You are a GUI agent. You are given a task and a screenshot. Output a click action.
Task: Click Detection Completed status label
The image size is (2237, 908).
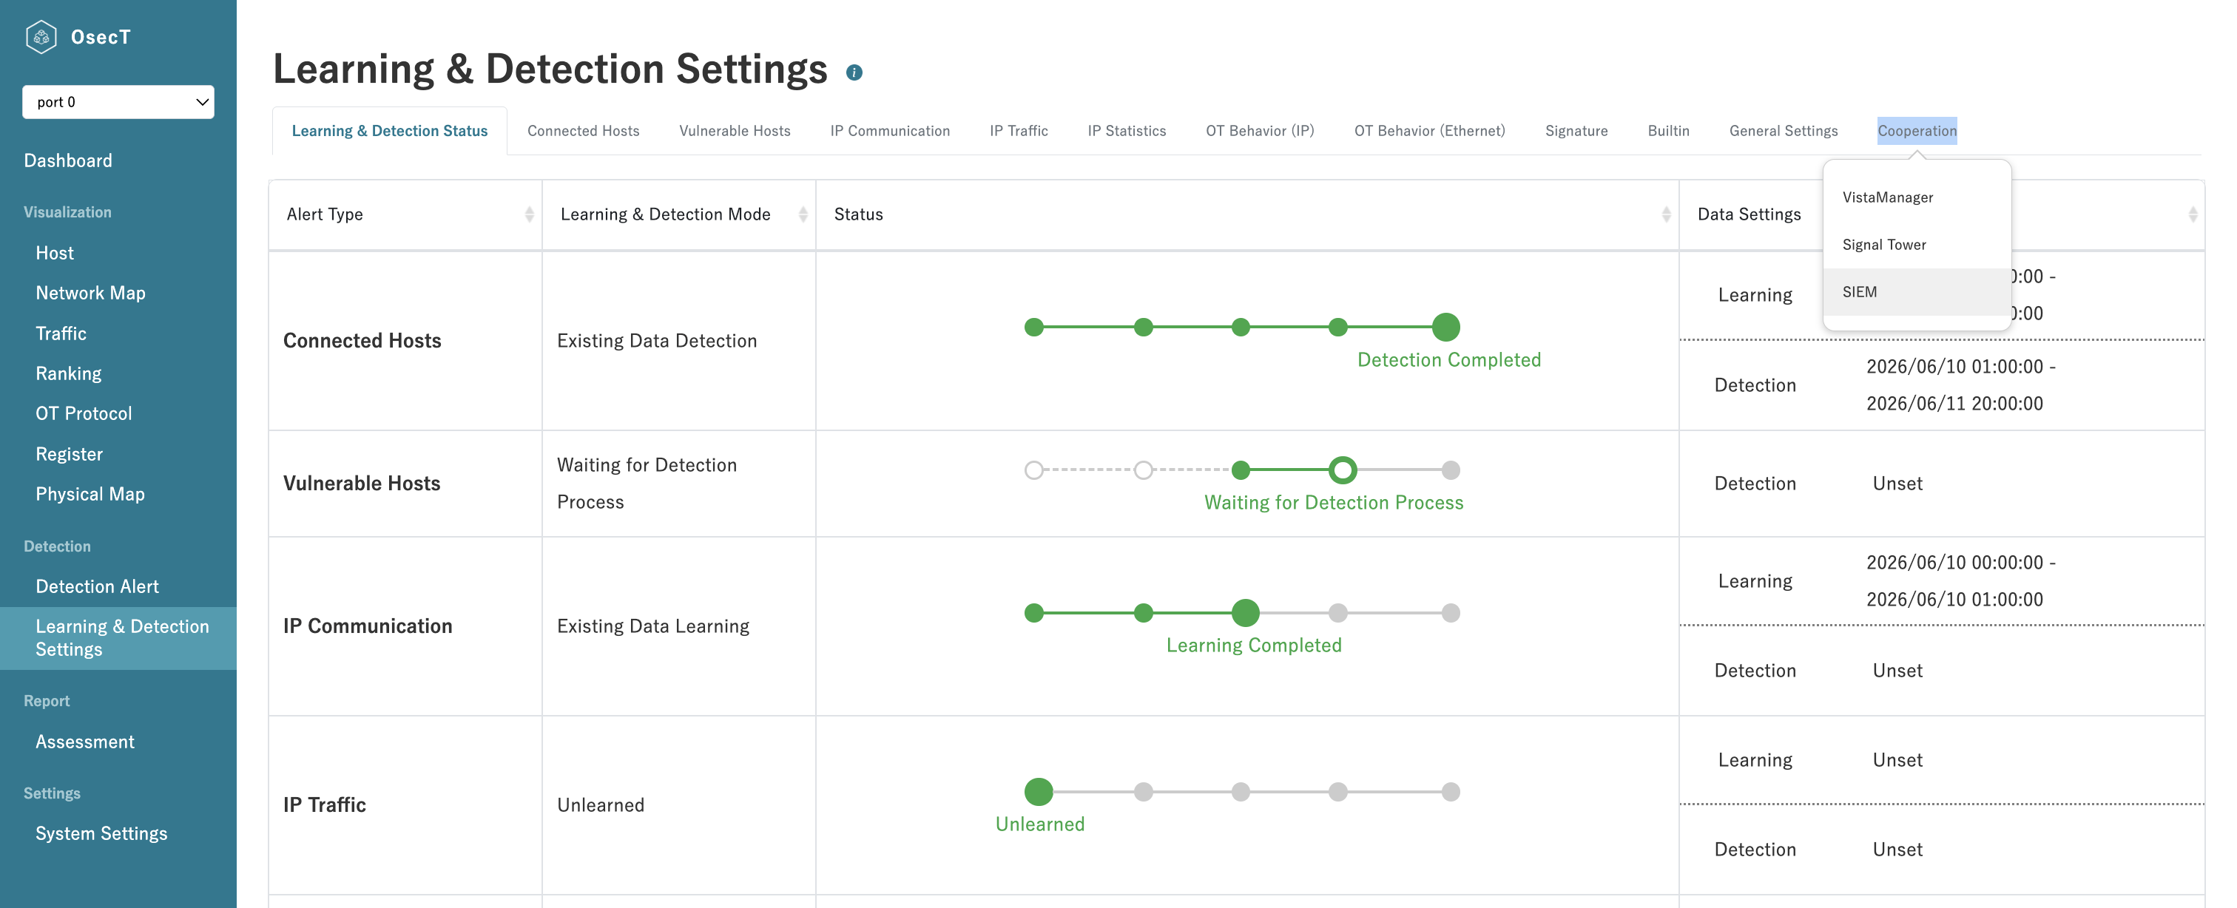coord(1448,360)
